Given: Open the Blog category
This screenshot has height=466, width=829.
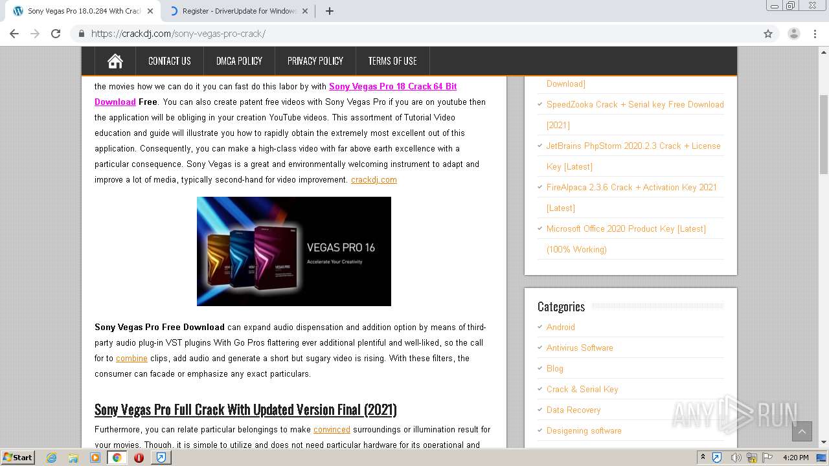Looking at the screenshot, I should tap(555, 368).
